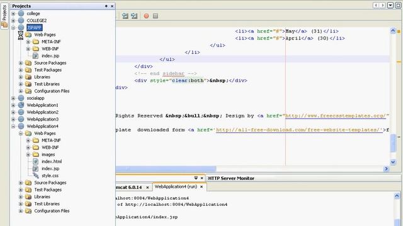403x226 pixels.
Task: Close the Tomcat 6.0.14 tab
Action: click(x=147, y=187)
